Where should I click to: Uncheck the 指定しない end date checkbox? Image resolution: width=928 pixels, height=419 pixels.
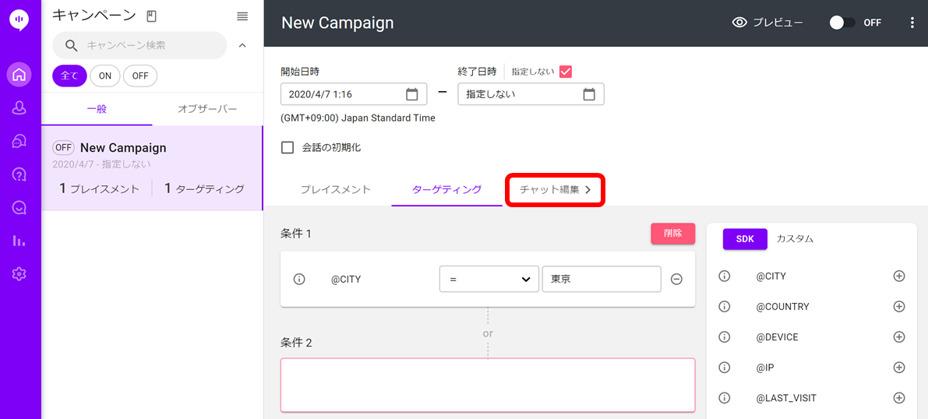(565, 72)
